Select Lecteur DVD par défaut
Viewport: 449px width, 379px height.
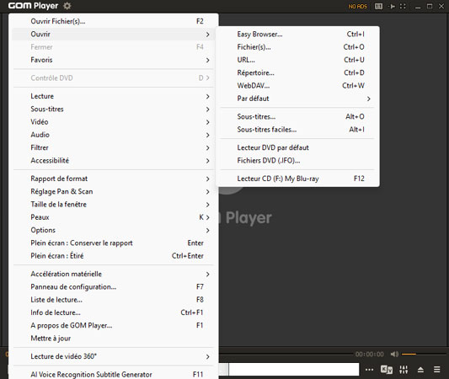click(x=297, y=147)
